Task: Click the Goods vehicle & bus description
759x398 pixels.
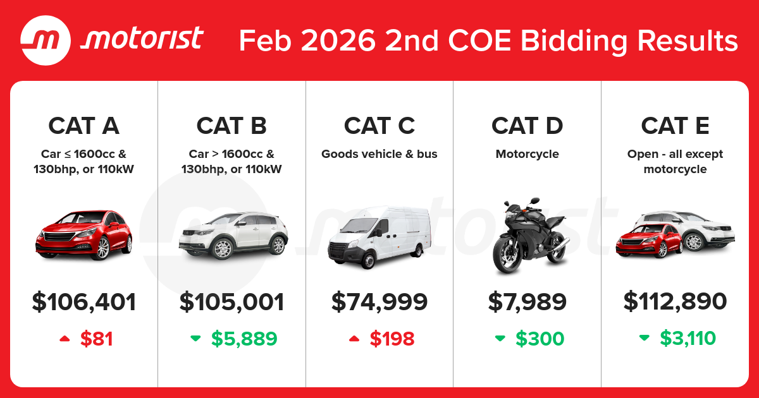Action: pyautogui.click(x=379, y=154)
